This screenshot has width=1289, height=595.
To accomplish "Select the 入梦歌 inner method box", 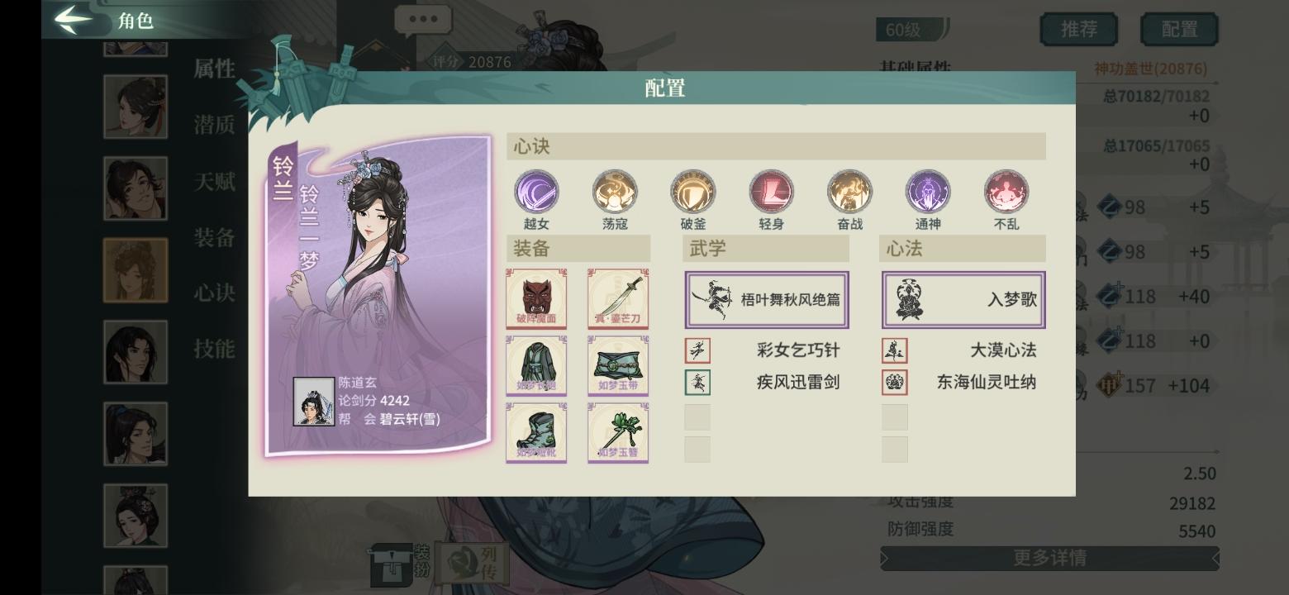I will (x=963, y=299).
